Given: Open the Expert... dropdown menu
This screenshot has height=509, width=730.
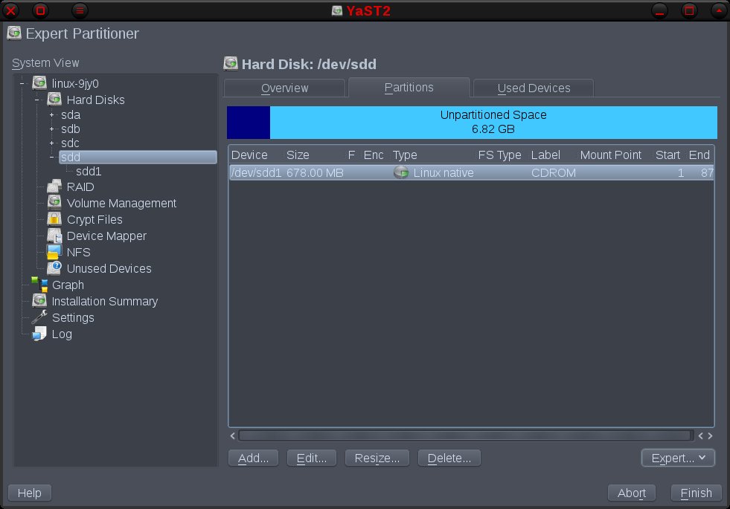Looking at the screenshot, I should (678, 458).
